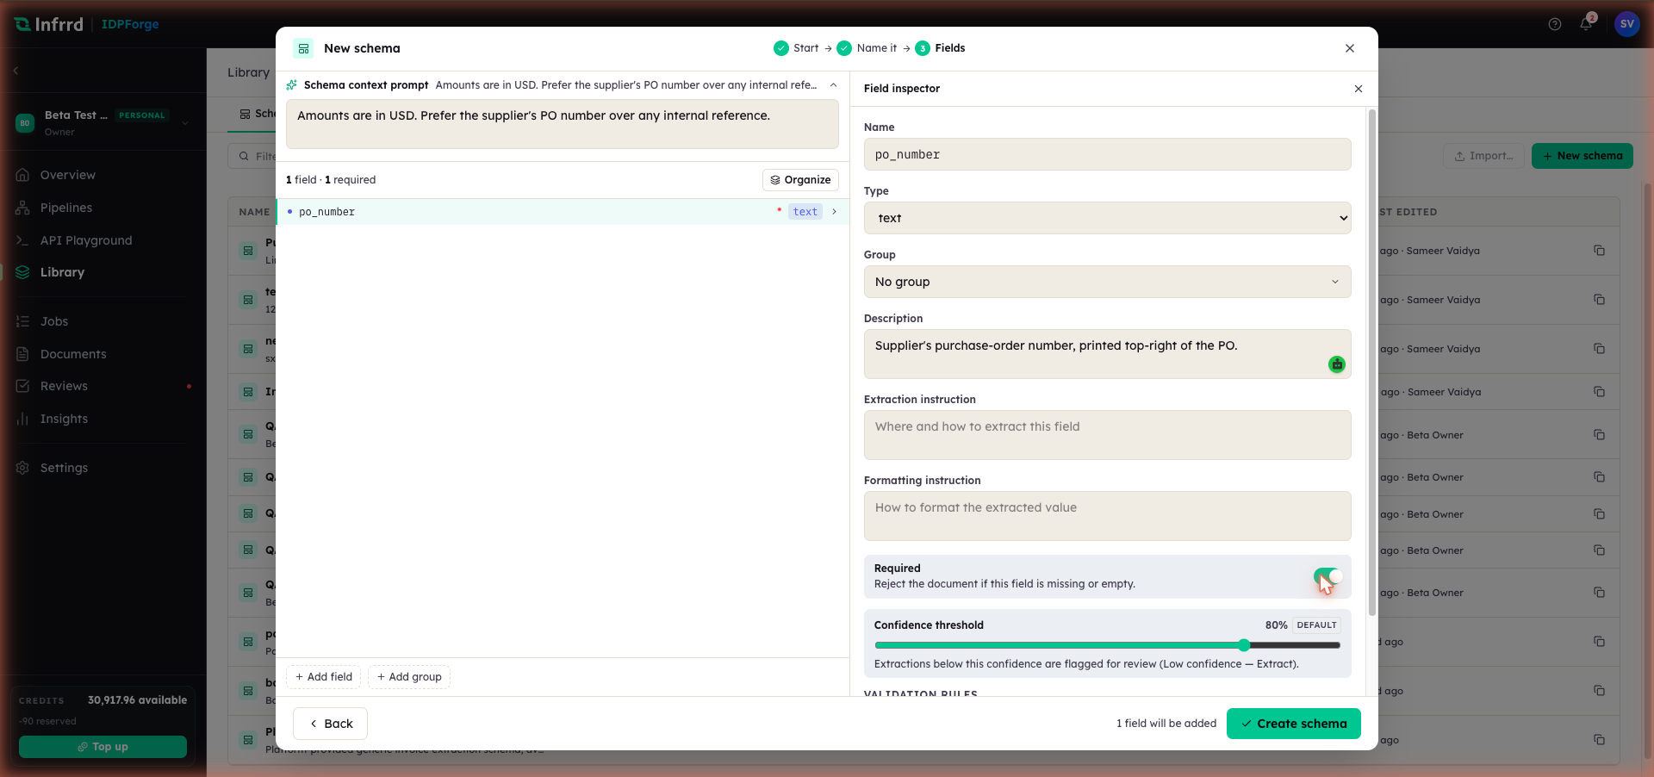Screen dimensions: 1654x777
Task: Open API Playground in the sidebar
Action: coord(86,240)
